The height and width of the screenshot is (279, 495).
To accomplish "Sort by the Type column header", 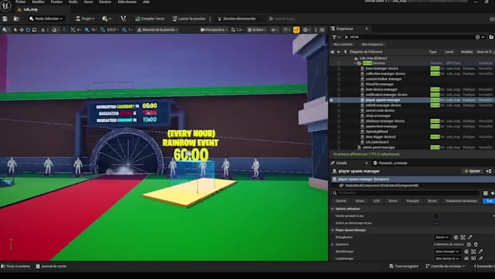I will pyautogui.click(x=432, y=52).
